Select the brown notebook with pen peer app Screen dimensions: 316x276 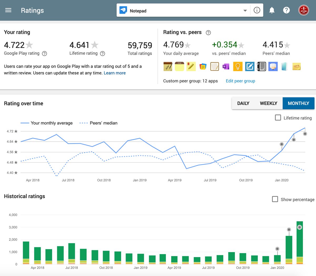[168, 67]
